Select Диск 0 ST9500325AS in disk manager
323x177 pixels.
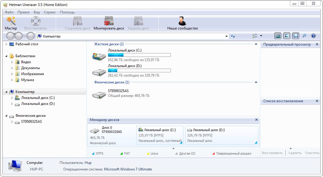(x=112, y=135)
